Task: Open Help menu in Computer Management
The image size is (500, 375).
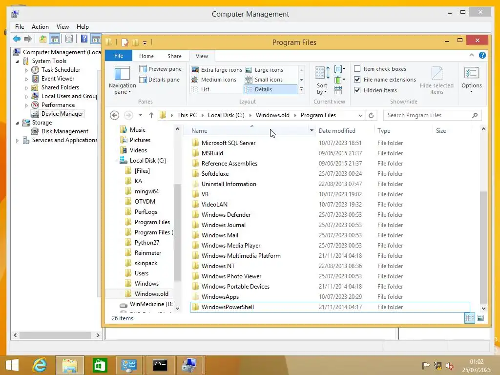Action: pyautogui.click(x=83, y=27)
